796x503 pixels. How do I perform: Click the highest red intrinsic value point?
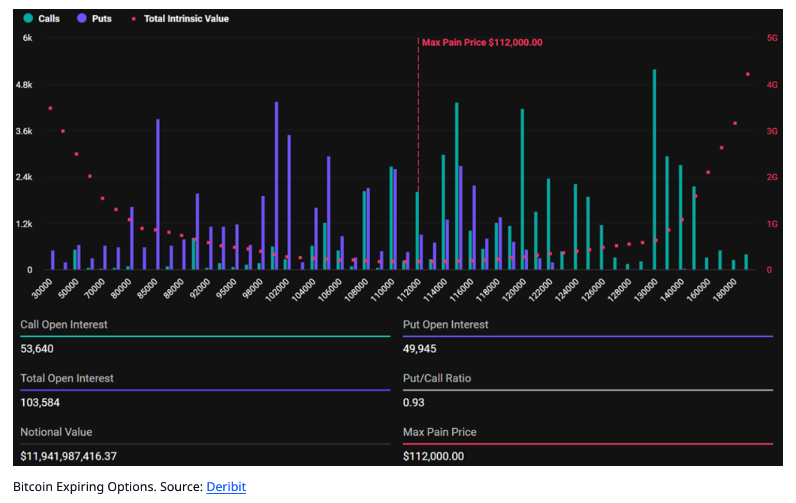[x=747, y=74]
